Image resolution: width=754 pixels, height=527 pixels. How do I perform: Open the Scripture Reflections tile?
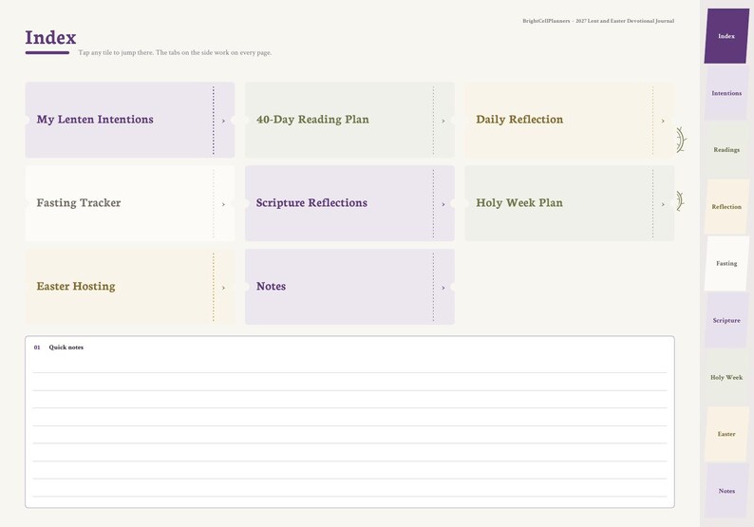click(x=349, y=203)
